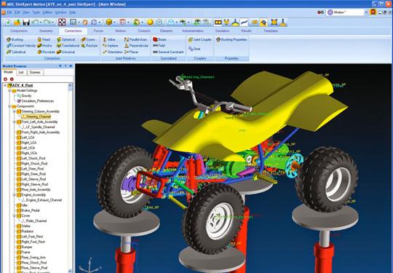This screenshot has width=393, height=273.
Task: Select the Parallel Axes joint primitive
Action: point(135,39)
